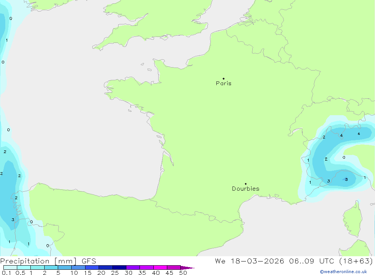The width and height of the screenshot is (375, 275).
Task: Pick the legend swatch between 45 and 50
Action: [x=174, y=267]
